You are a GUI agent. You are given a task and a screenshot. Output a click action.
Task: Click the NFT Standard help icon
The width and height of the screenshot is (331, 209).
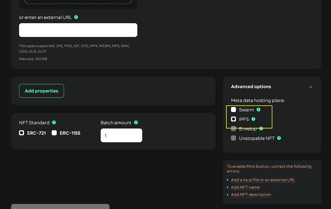tap(54, 122)
